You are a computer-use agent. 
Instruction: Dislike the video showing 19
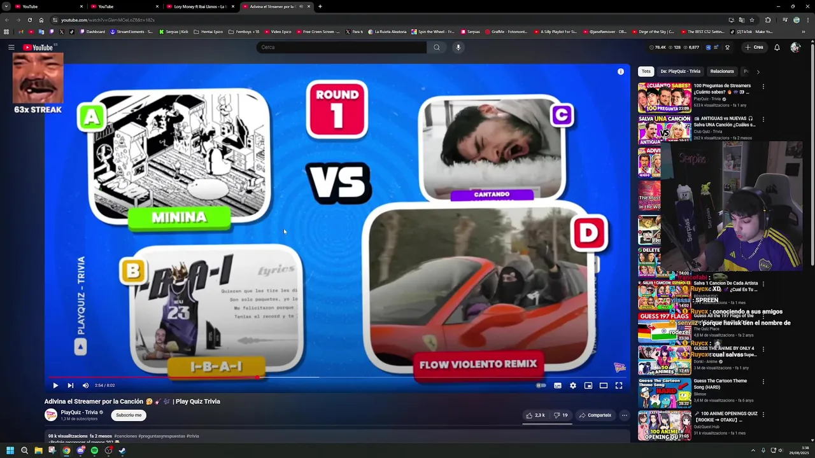coord(560,415)
